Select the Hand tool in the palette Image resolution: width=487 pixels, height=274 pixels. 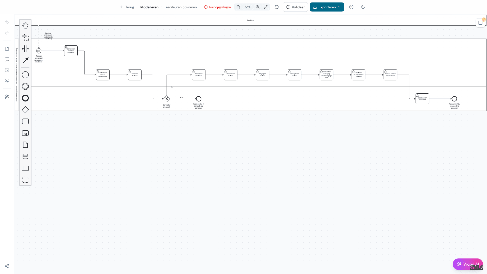pyautogui.click(x=25, y=25)
